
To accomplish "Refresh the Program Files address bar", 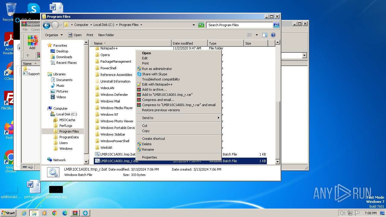I will click(201, 25).
